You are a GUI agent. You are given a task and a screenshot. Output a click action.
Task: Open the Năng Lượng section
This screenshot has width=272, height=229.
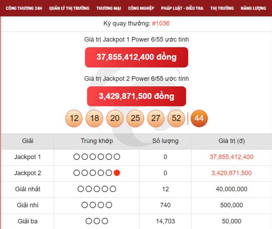(x=253, y=8)
